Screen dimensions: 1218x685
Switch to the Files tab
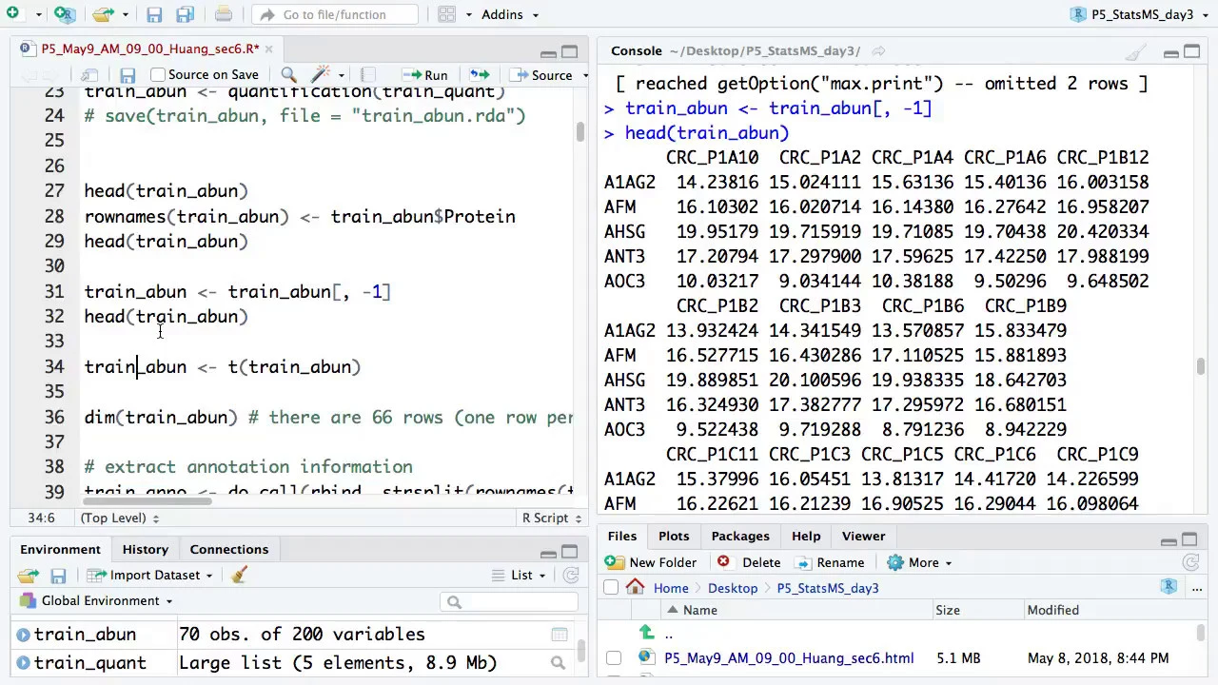tap(621, 536)
